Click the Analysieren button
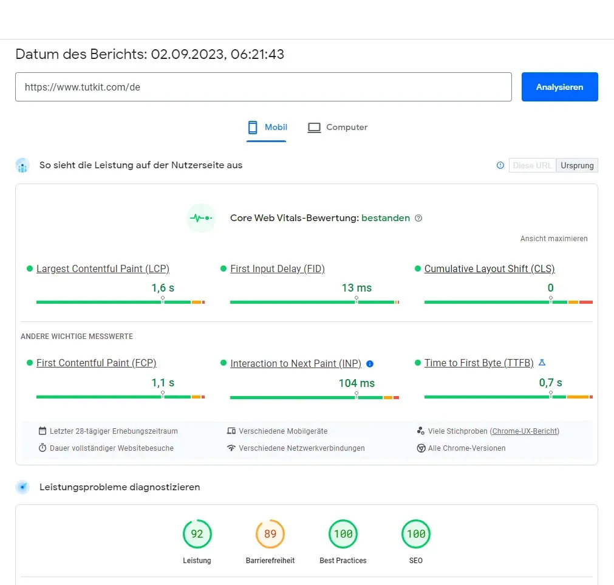Screen dimensions: 614x585 pyautogui.click(x=559, y=87)
